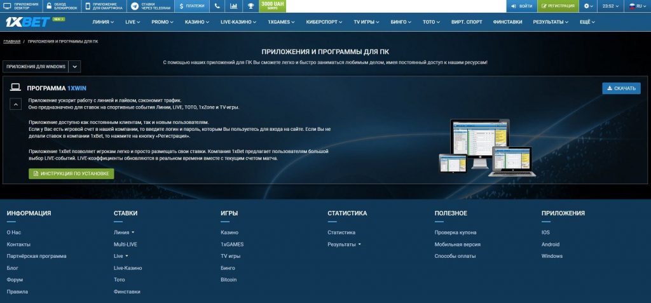This screenshot has width=651, height=303.
Task: Open the Партнёрская программа link
Action: [x=36, y=256]
